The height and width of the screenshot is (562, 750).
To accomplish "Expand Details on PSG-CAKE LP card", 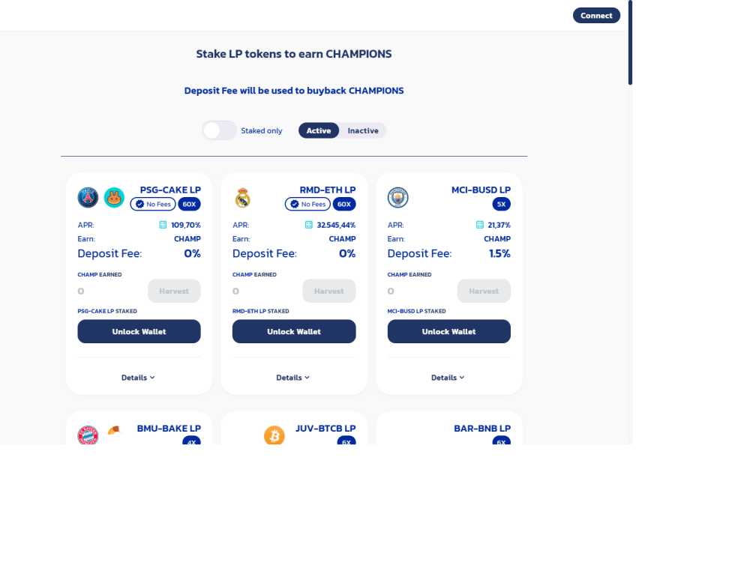I will point(138,378).
